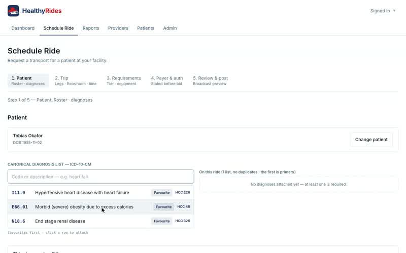
Task: Click the HCC 326 label
Action: tap(183, 221)
